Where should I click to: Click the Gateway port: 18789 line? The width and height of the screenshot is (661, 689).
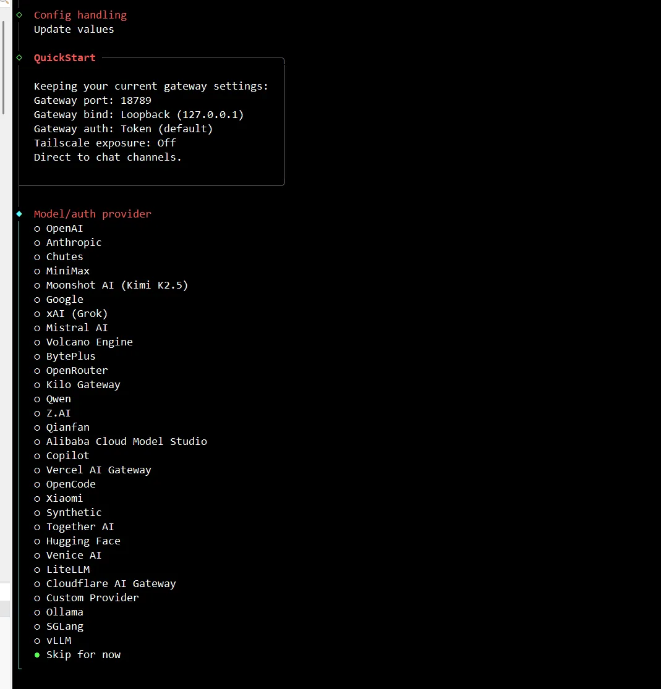coord(92,101)
